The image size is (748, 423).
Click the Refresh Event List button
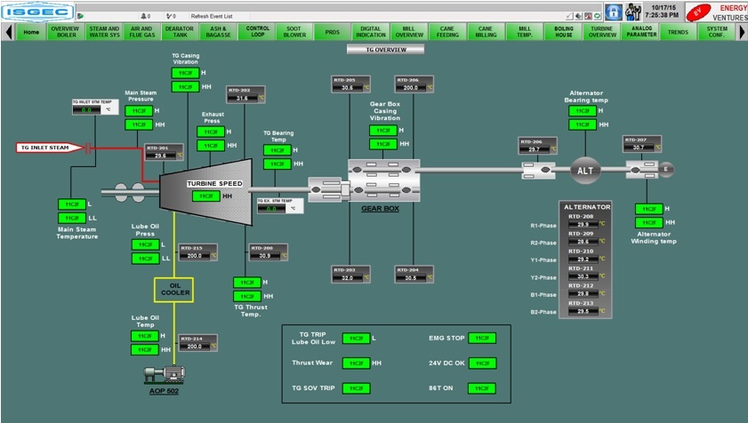click(x=212, y=16)
